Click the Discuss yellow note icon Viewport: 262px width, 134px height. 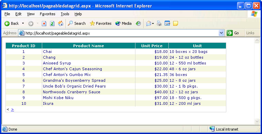pos(176,23)
